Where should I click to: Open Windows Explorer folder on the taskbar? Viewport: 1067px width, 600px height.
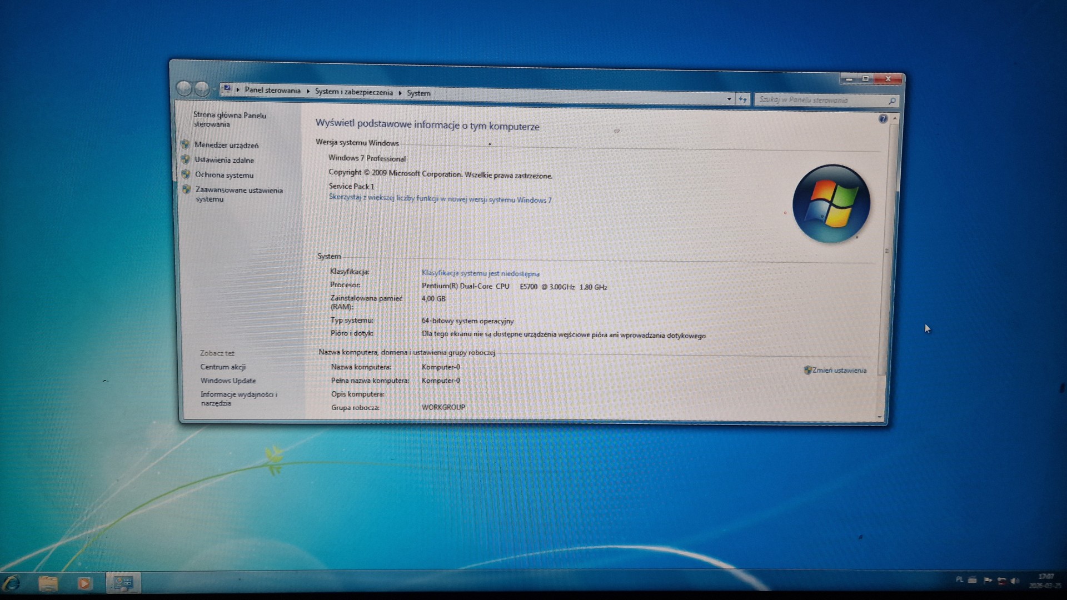(48, 583)
